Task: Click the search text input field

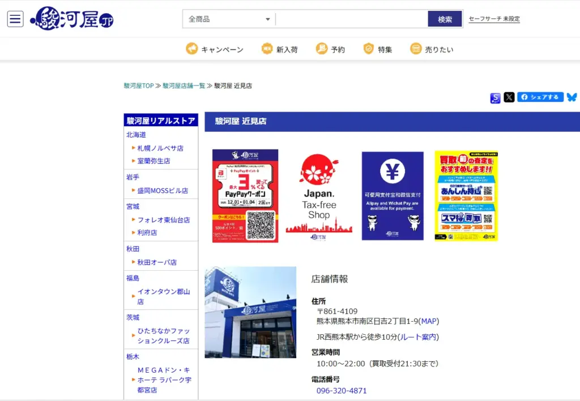Action: click(x=351, y=19)
